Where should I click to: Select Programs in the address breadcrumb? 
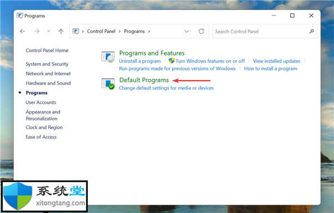[134, 32]
